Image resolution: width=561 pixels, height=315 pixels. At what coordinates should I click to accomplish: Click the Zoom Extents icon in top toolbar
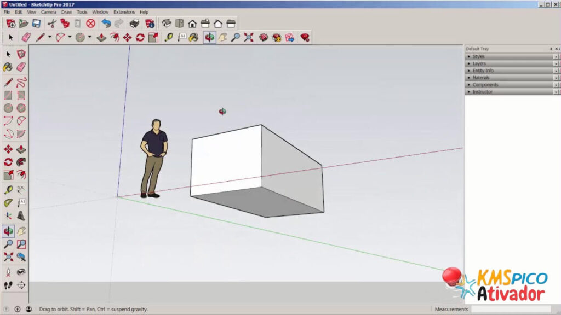249,37
